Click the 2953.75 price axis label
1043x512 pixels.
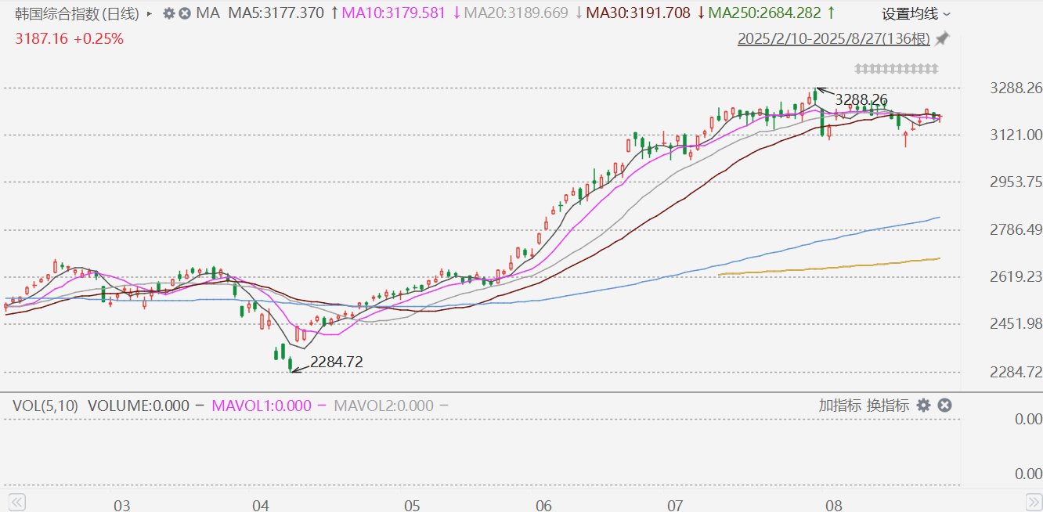click(1016, 182)
